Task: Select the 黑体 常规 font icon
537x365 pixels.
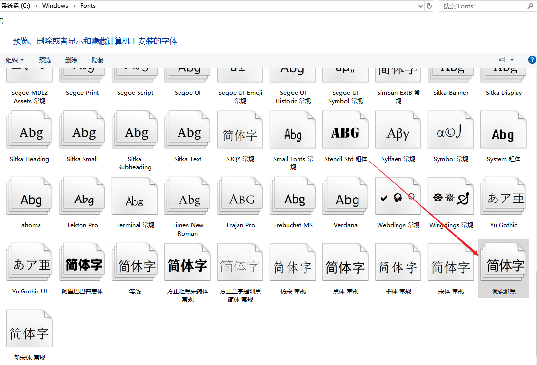Action: click(x=345, y=262)
